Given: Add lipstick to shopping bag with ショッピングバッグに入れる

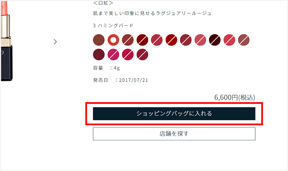Looking at the screenshot, I should point(174,114).
